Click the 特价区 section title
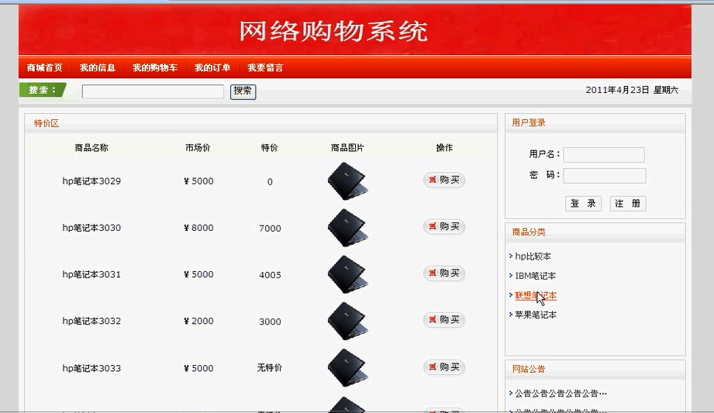714x413 pixels. [47, 123]
